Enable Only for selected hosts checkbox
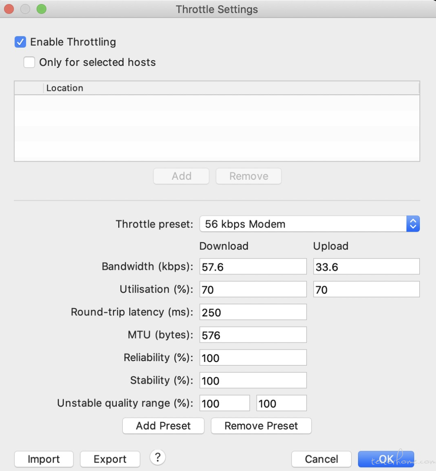Image resolution: width=436 pixels, height=471 pixels. [x=29, y=62]
